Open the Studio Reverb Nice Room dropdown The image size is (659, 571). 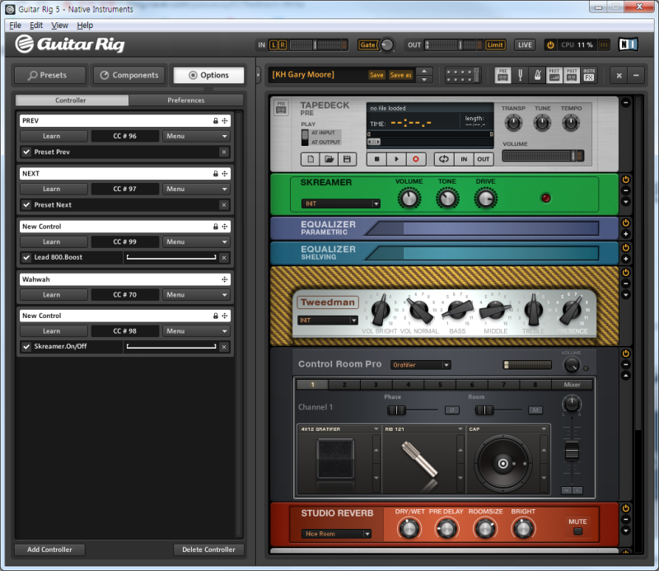pos(336,534)
